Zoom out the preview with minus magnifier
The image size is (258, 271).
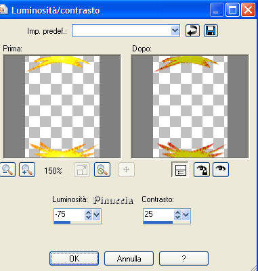pos(7,170)
